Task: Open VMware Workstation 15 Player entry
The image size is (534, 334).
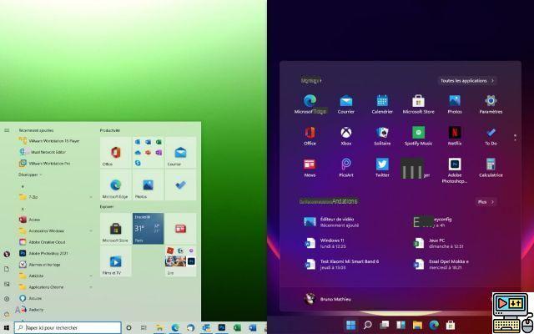Action: click(x=49, y=141)
